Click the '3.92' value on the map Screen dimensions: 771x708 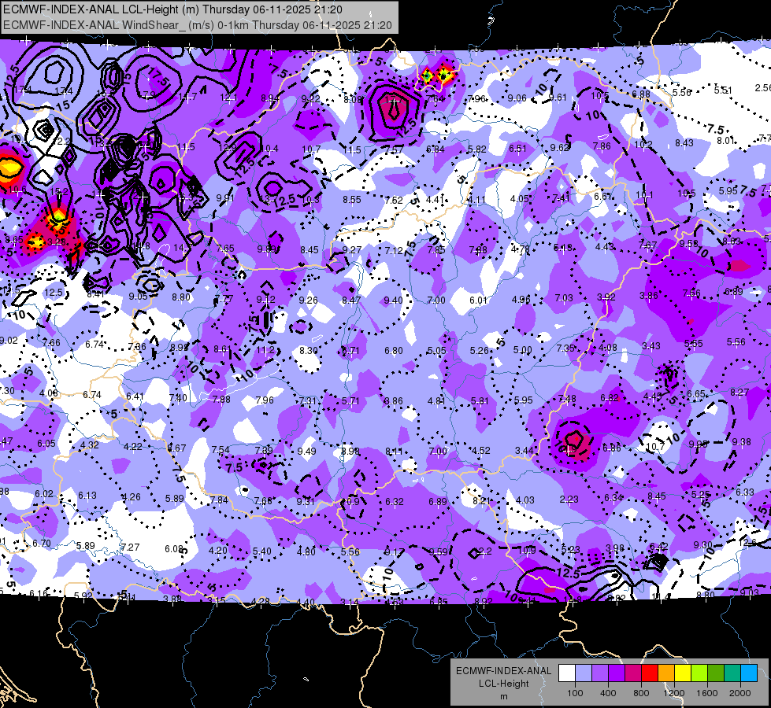point(606,297)
